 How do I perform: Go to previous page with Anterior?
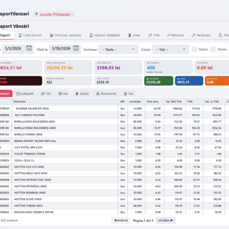[121, 220]
